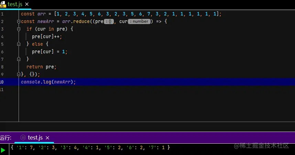Collapse the if block fold on line 3
Viewport: 295px width, 155px height.
point(19,29)
